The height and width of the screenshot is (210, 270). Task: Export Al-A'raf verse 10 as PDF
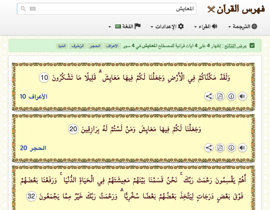pyautogui.click(x=220, y=96)
